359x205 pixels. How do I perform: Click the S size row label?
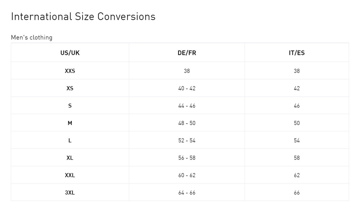click(x=70, y=106)
